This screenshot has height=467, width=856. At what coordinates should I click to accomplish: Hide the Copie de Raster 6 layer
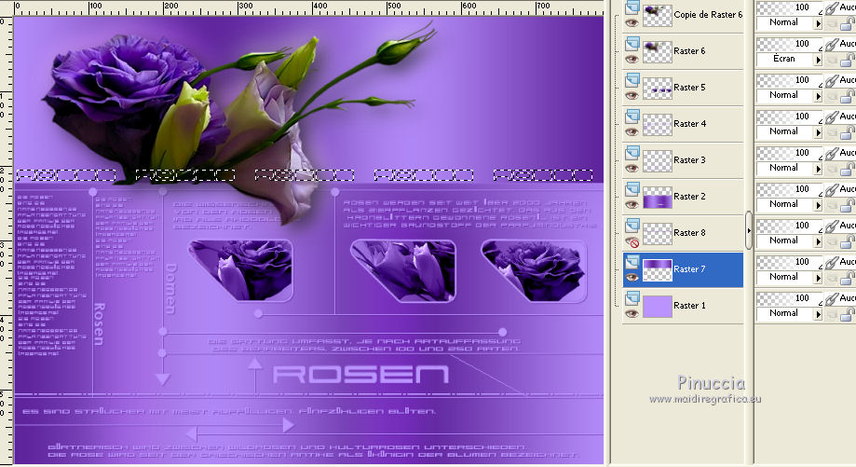632,23
